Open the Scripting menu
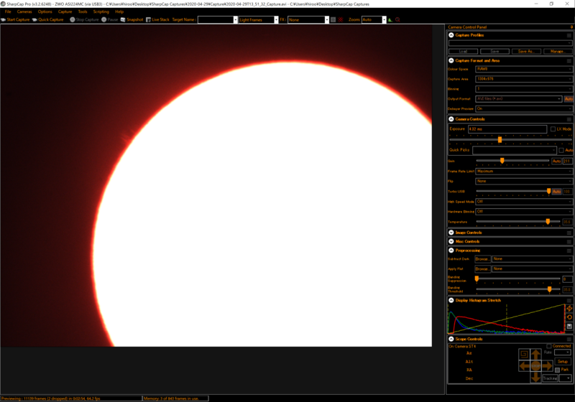575x402 pixels. point(101,11)
